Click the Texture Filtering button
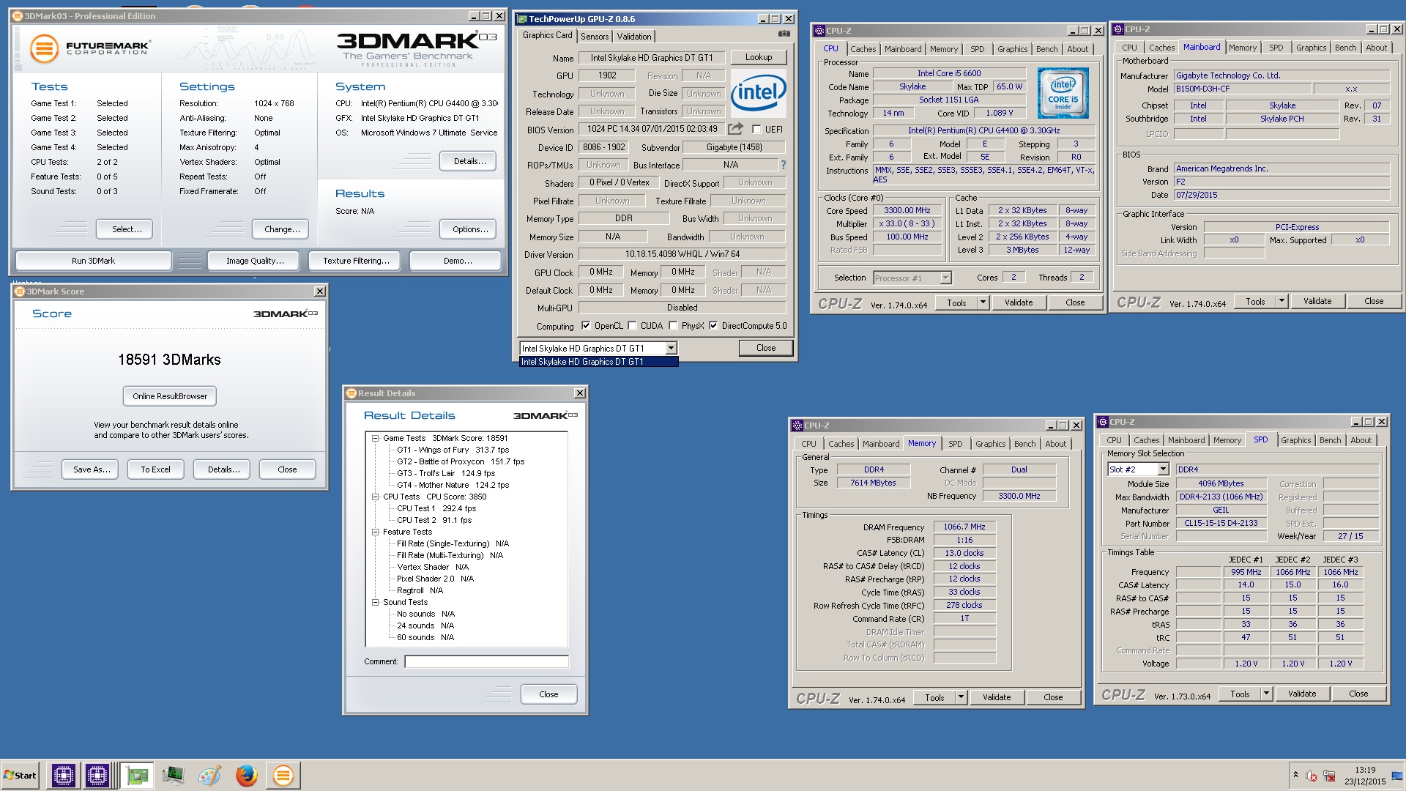Viewport: 1406px width, 791px height. [x=356, y=261]
